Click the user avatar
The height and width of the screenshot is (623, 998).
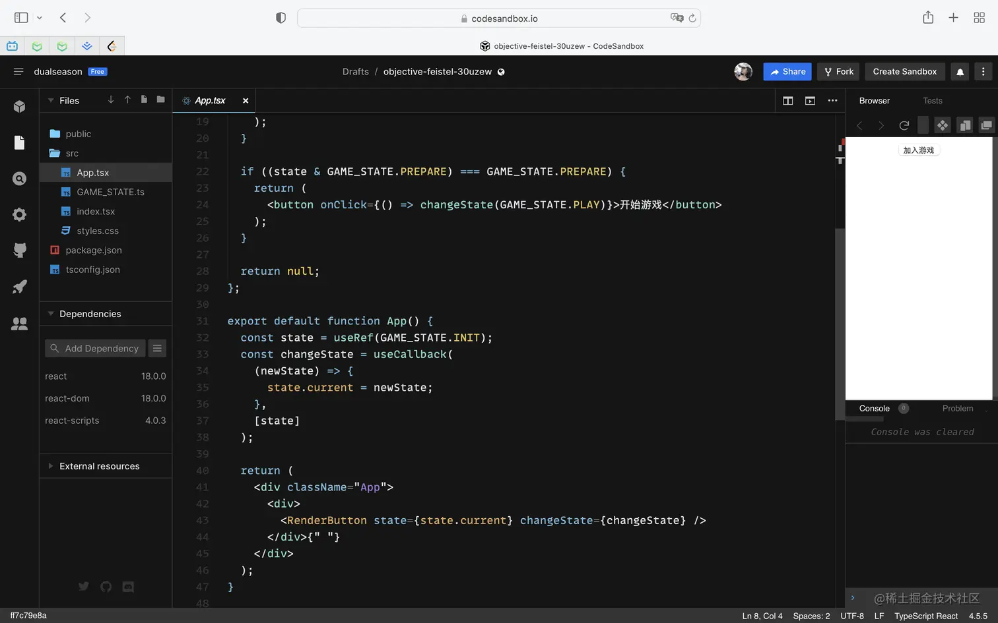pyautogui.click(x=743, y=71)
